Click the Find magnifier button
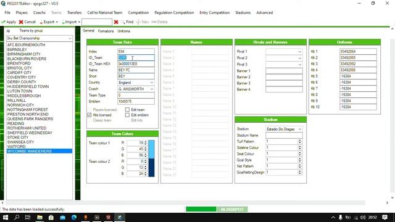This screenshot has width=395, height=222. click(x=127, y=22)
